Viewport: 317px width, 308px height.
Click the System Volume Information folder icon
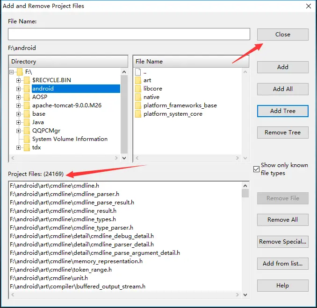click(x=27, y=139)
